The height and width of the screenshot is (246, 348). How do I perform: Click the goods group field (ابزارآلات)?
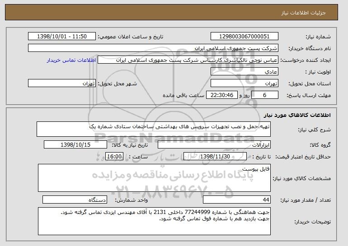click(x=214, y=145)
